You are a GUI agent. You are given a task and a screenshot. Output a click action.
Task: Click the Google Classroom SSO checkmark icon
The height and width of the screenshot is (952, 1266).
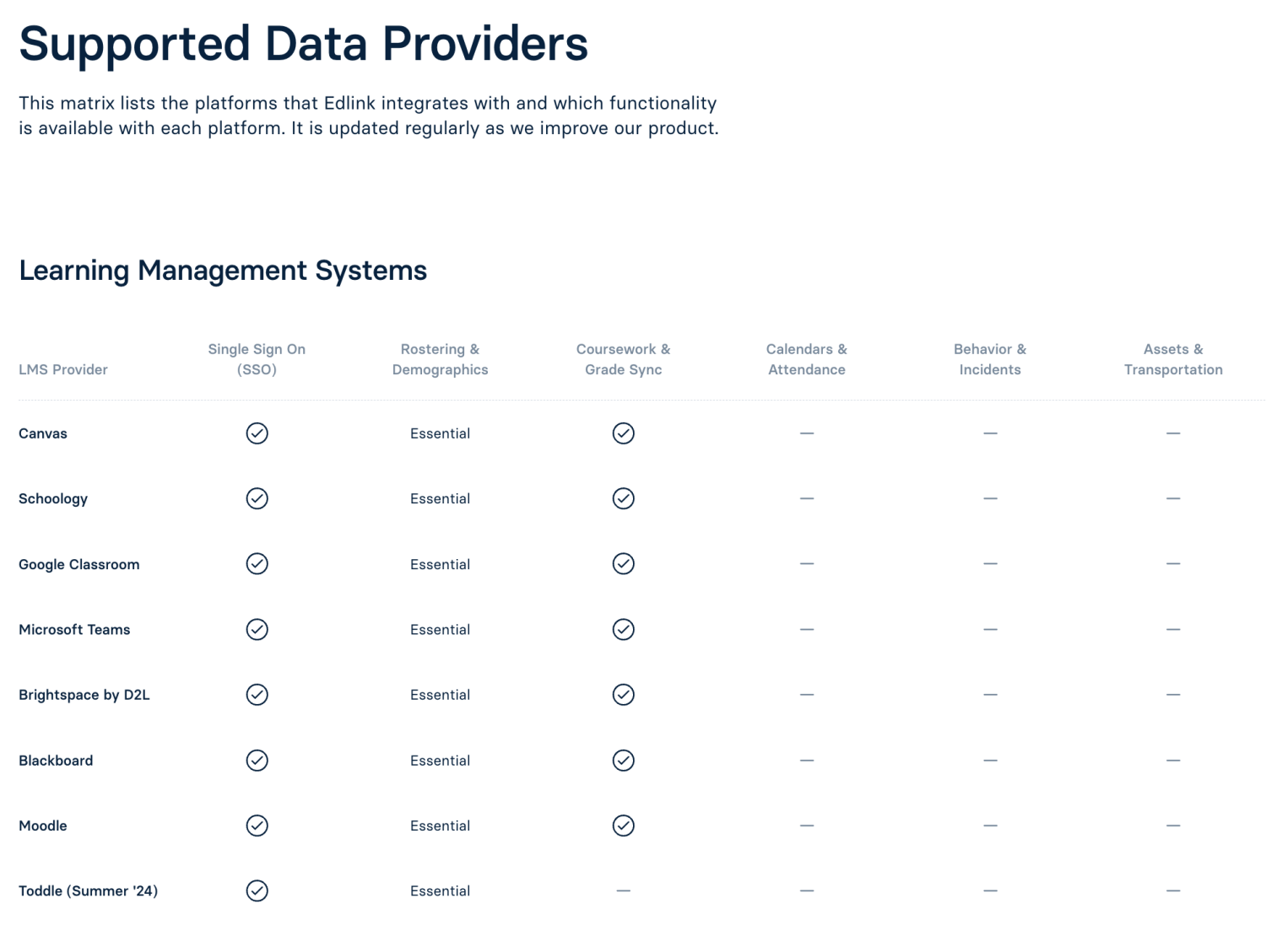[257, 564]
